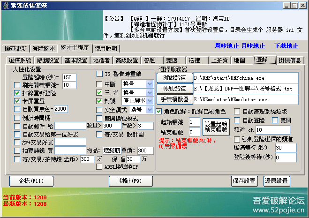Uncheck the 封號 checkbox
Screen dimensions: 309x218
click(x=99, y=101)
